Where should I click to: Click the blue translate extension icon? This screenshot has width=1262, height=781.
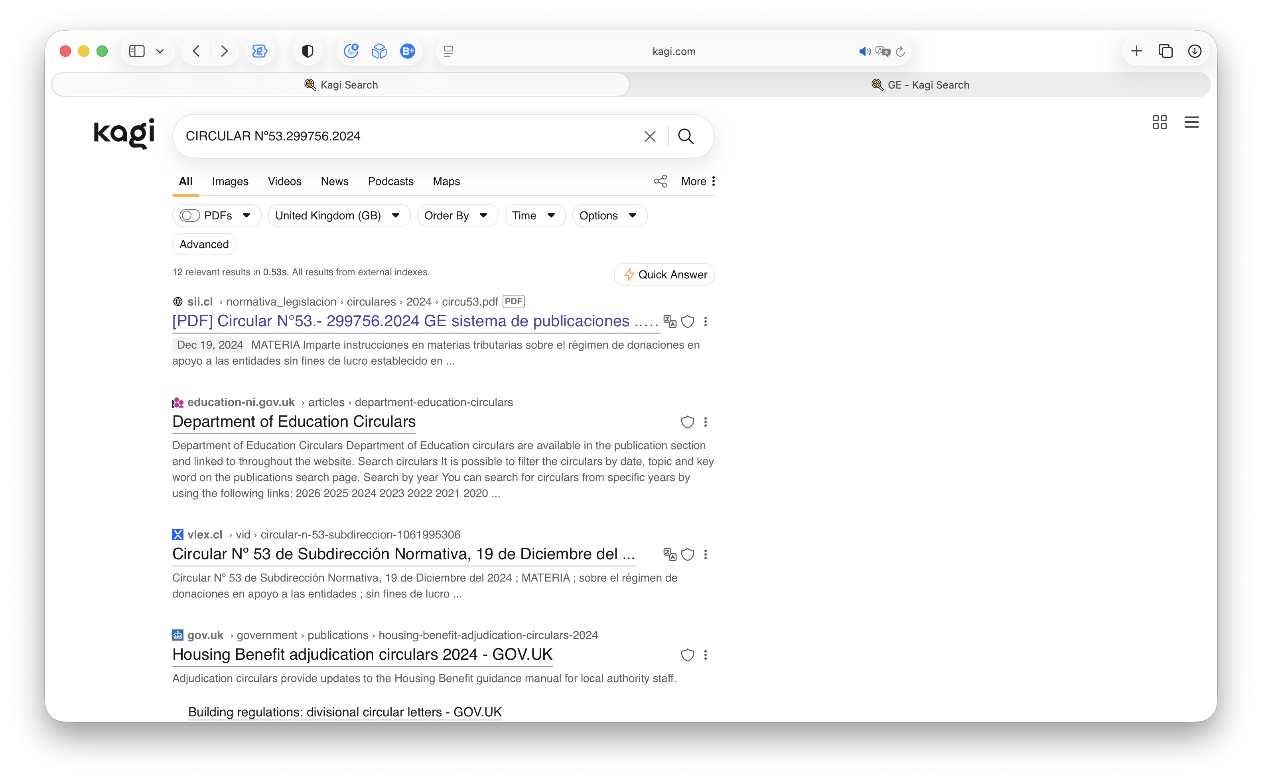pyautogui.click(x=259, y=51)
